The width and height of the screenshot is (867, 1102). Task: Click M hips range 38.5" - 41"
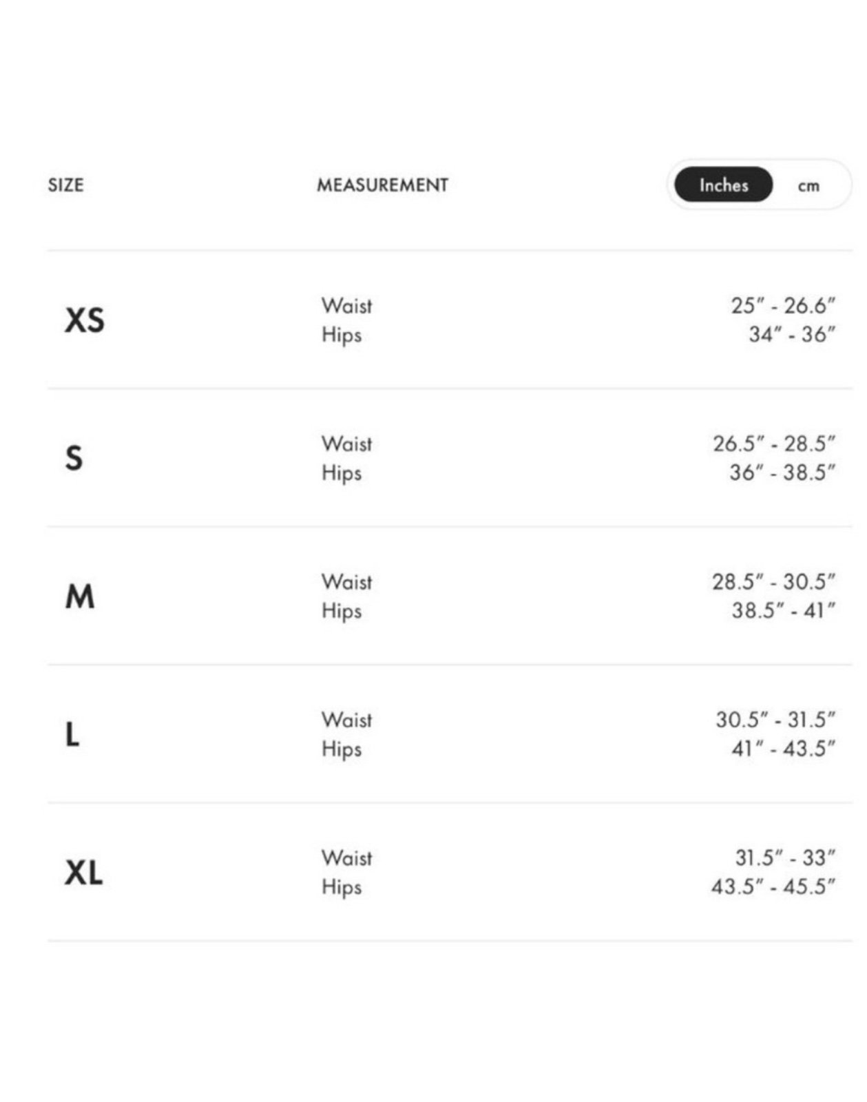pyautogui.click(x=783, y=610)
